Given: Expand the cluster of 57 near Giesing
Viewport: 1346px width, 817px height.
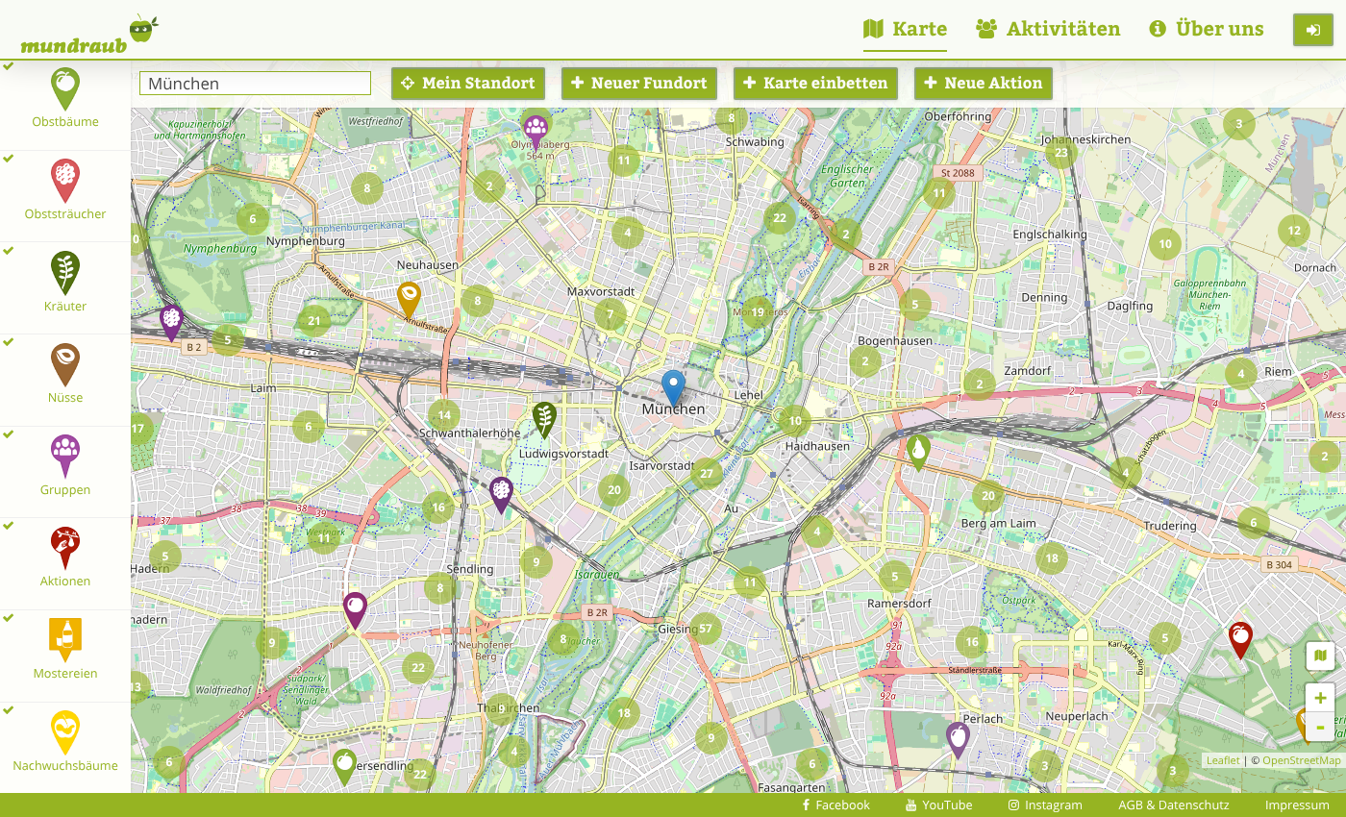Looking at the screenshot, I should 705,629.
